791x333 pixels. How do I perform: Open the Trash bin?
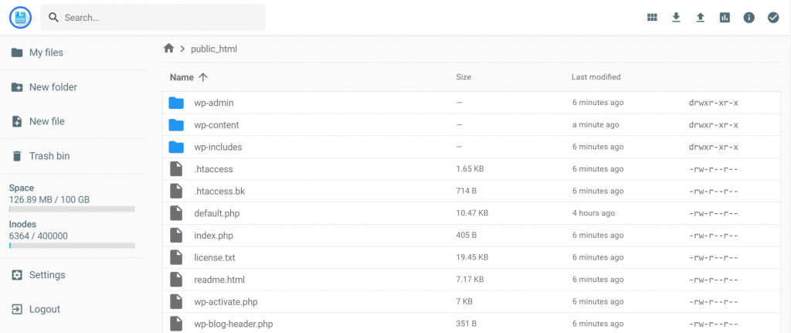(49, 156)
